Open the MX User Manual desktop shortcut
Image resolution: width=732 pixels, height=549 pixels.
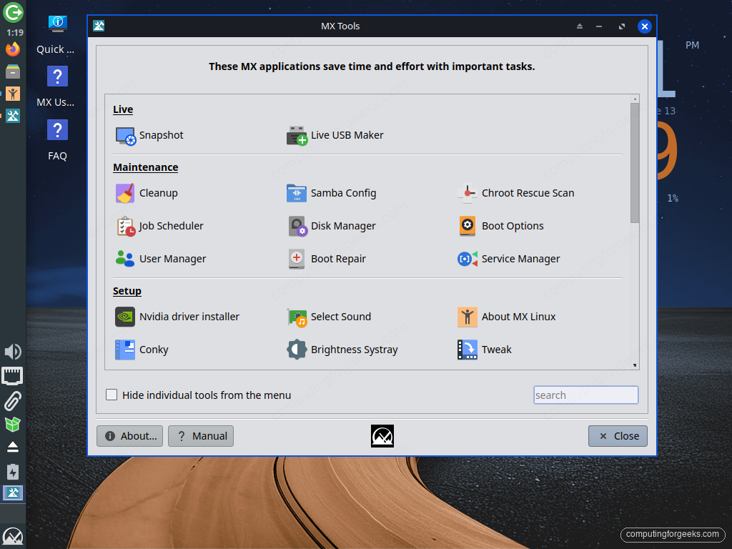(x=56, y=86)
